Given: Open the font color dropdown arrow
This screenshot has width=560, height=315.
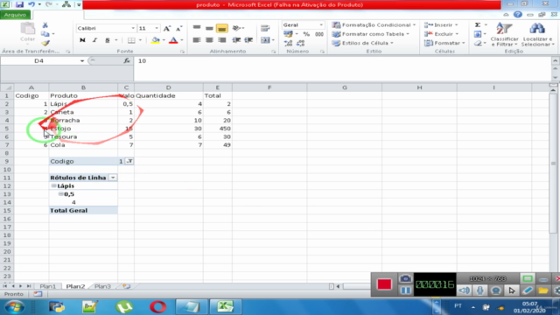Looking at the screenshot, I should 182,40.
